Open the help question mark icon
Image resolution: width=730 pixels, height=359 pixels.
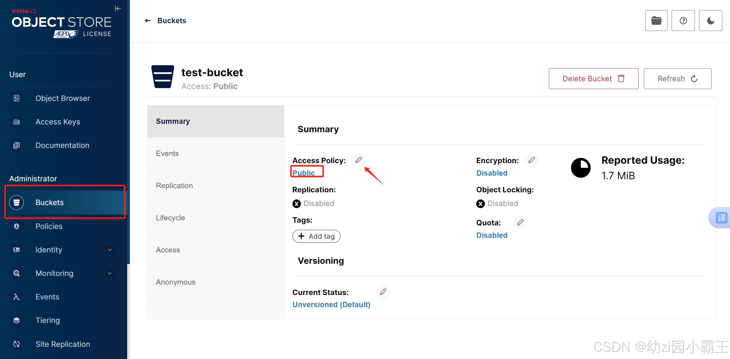coord(683,21)
